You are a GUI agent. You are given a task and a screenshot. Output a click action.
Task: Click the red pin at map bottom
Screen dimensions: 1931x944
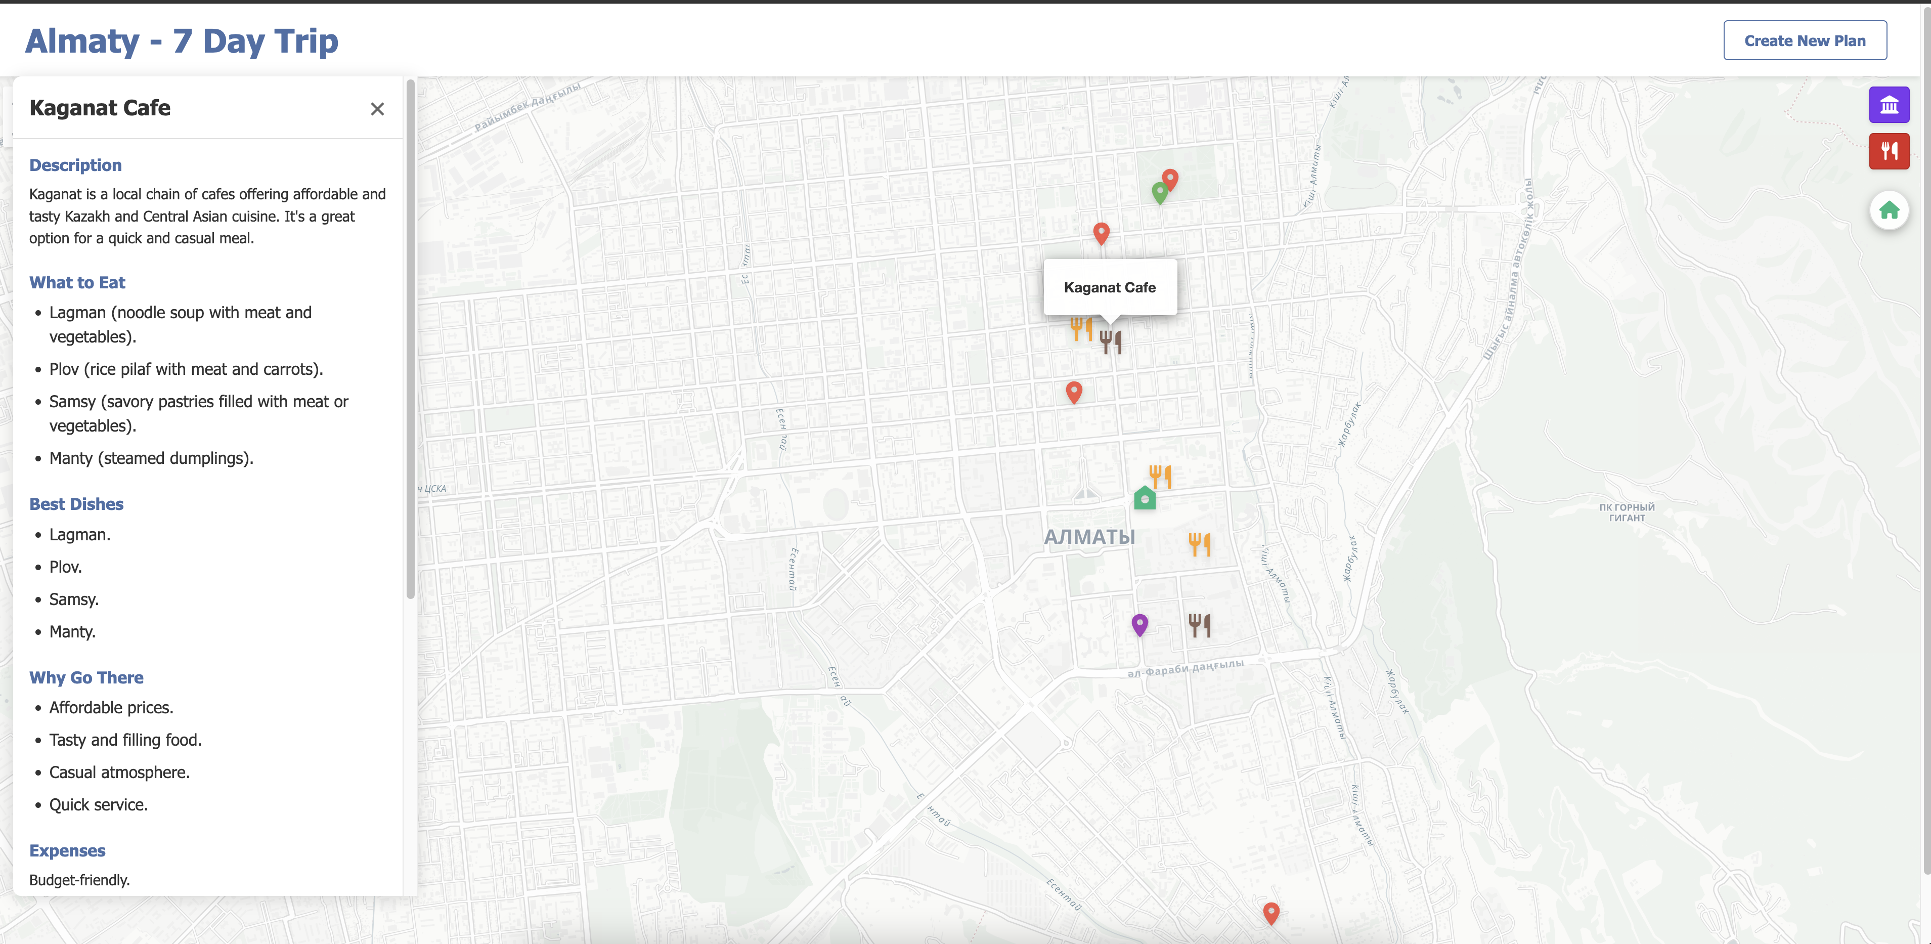tap(1270, 912)
